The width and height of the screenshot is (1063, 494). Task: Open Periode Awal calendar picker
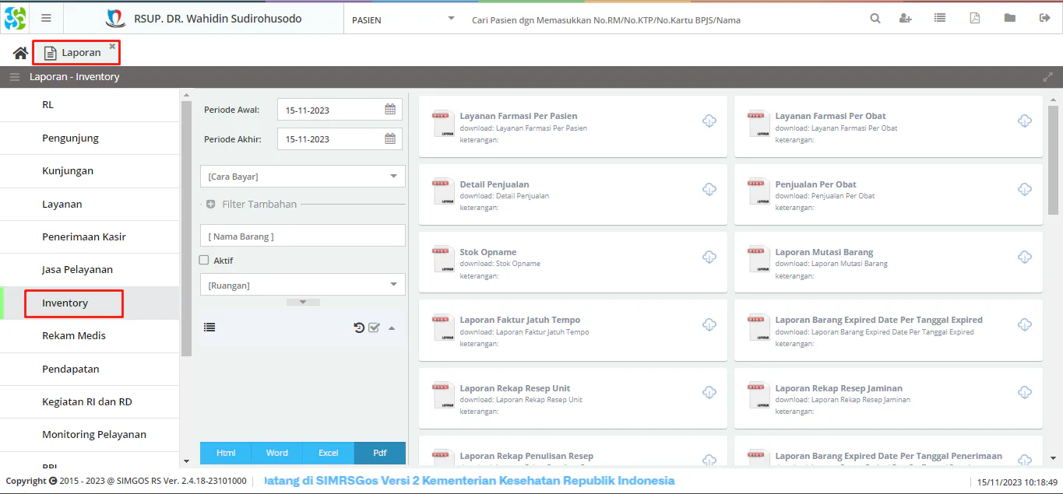tap(390, 110)
